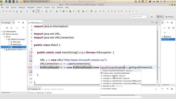176x99 pixels.
Task: Open the File menu
Action: 2,7
